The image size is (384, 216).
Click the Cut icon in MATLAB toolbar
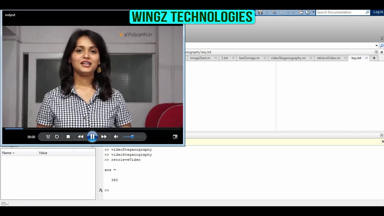(x=267, y=12)
